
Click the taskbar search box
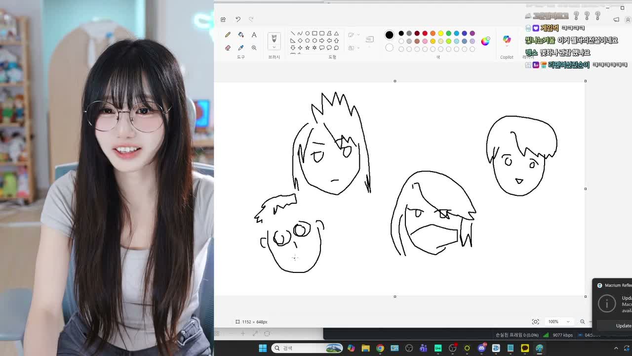click(307, 348)
